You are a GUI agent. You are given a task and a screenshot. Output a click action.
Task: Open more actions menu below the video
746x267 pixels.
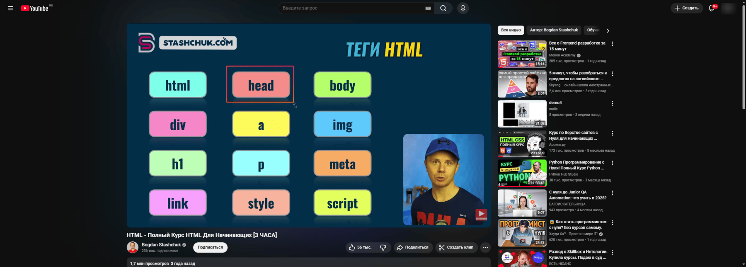click(x=485, y=248)
